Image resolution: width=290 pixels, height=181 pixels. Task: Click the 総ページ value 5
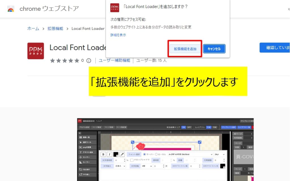click(251, 134)
